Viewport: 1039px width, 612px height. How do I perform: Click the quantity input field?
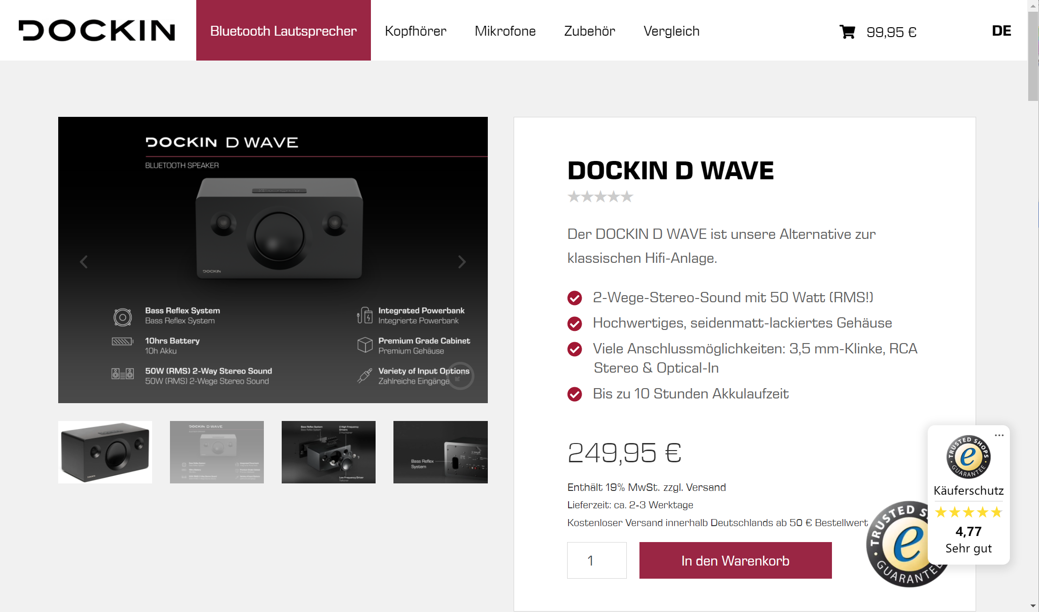(x=596, y=560)
